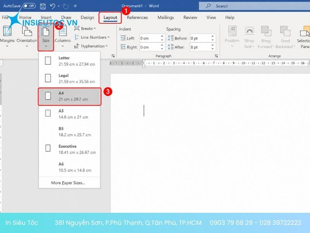Open Customize Quick Access Toolbar dropdown
The image size is (310, 233).
pos(75,6)
